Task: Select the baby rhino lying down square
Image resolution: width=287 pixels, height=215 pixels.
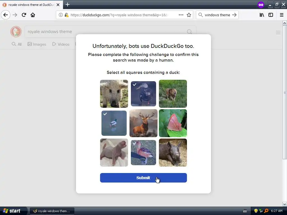Action: [x=173, y=153]
